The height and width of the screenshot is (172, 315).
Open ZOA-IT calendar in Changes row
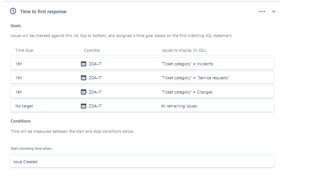pyautogui.click(x=95, y=92)
